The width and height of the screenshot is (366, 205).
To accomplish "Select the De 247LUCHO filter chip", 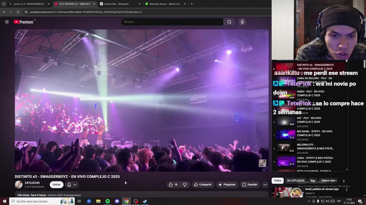I will (296, 181).
